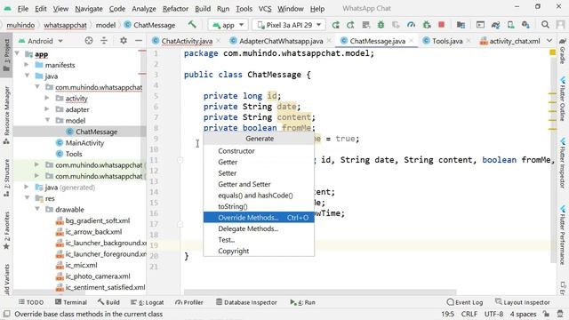This screenshot has height=320, width=569.
Task: Click the Make Project hammer icon
Action: (x=192, y=25)
